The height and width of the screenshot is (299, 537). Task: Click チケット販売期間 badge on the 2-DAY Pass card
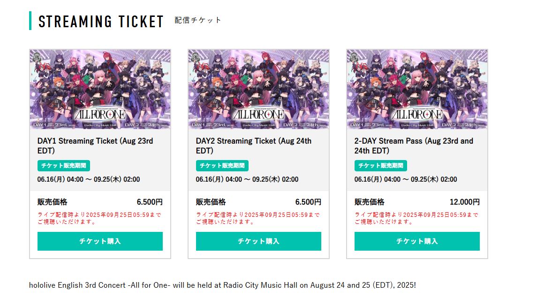[381, 166]
